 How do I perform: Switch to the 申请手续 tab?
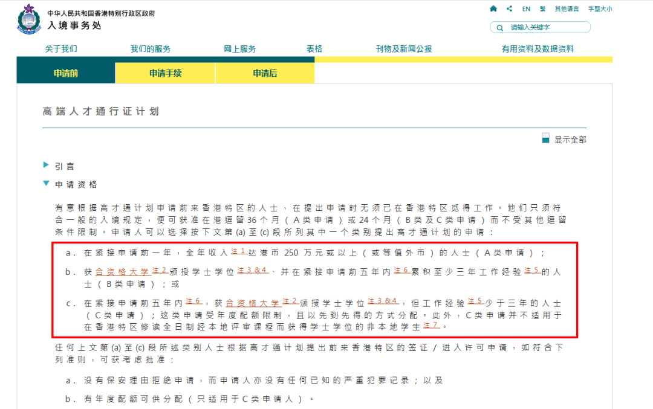[165, 74]
